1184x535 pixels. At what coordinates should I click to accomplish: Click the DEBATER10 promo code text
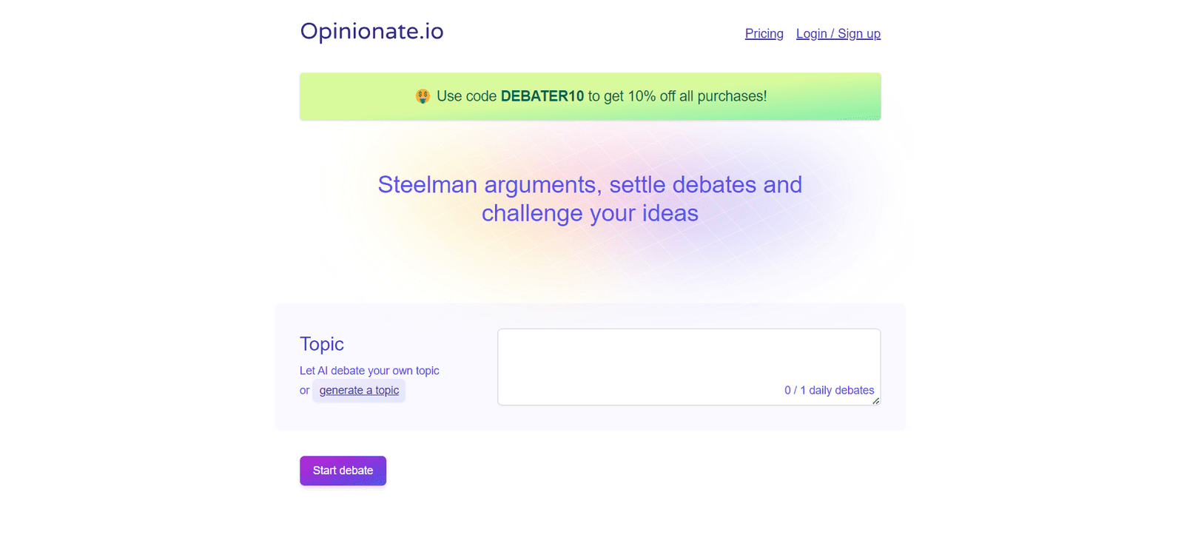[x=542, y=96]
